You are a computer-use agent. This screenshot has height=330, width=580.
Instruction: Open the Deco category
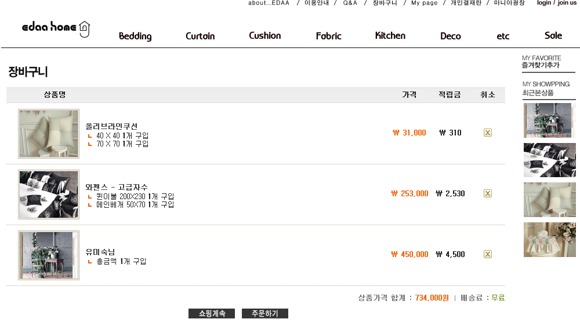(451, 36)
